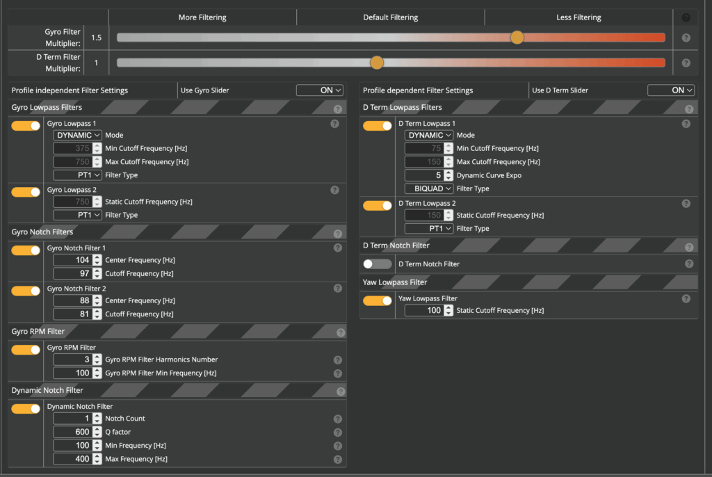Click help icon in Gyro Lowpass Filters header
The image size is (712, 477).
[x=337, y=109]
